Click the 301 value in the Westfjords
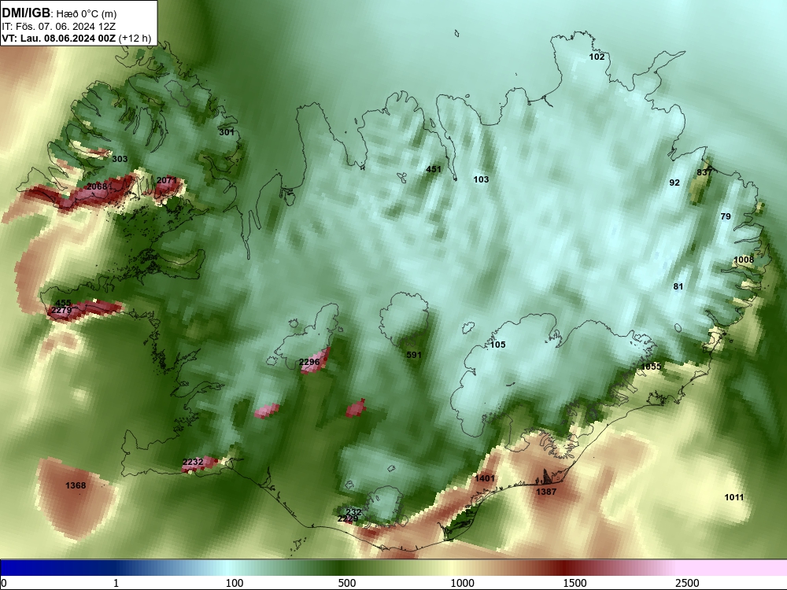Viewport: 787px width, 590px height. pos(227,132)
